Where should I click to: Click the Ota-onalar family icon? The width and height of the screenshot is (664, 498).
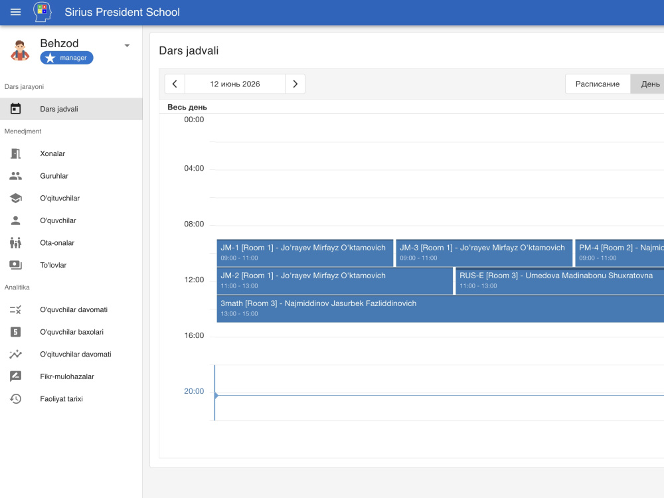(x=16, y=242)
